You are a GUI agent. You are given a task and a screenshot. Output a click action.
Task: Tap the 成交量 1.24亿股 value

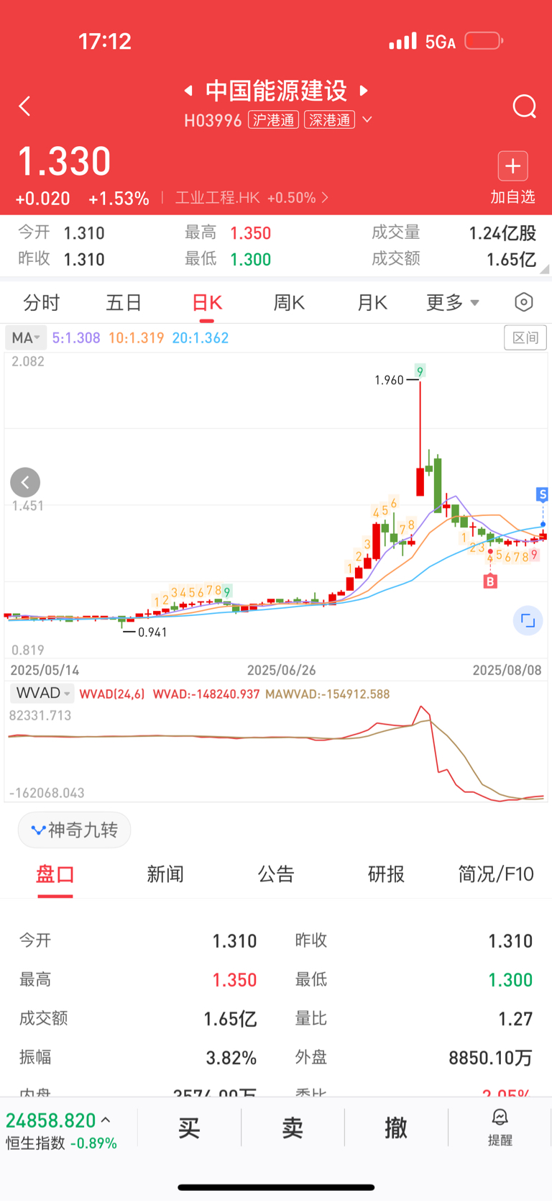pos(502,233)
